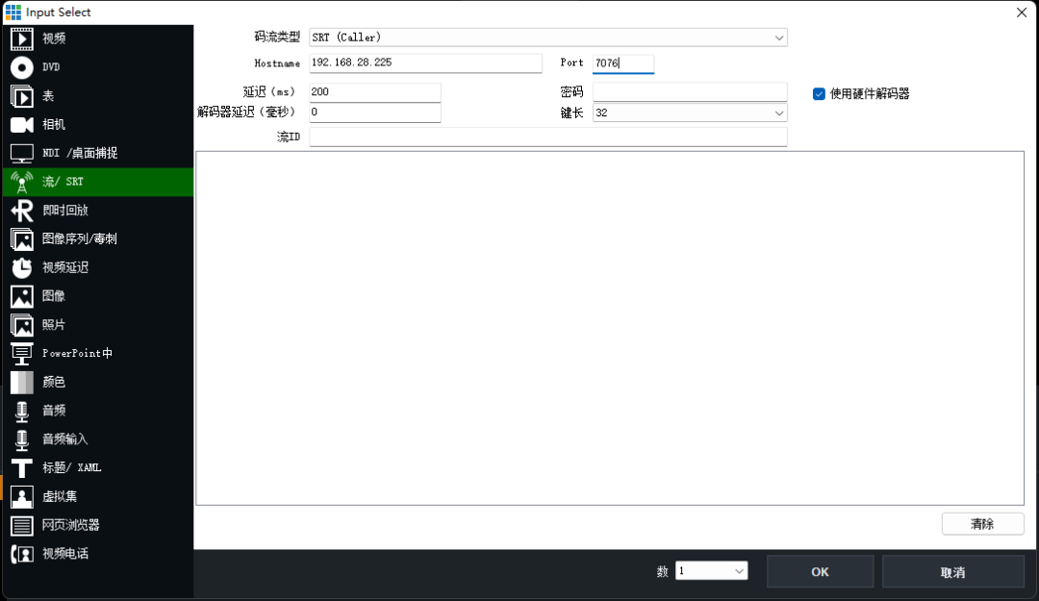Select the 音频输入 audio input option
Viewport: 1039px width, 601px height.
63,439
